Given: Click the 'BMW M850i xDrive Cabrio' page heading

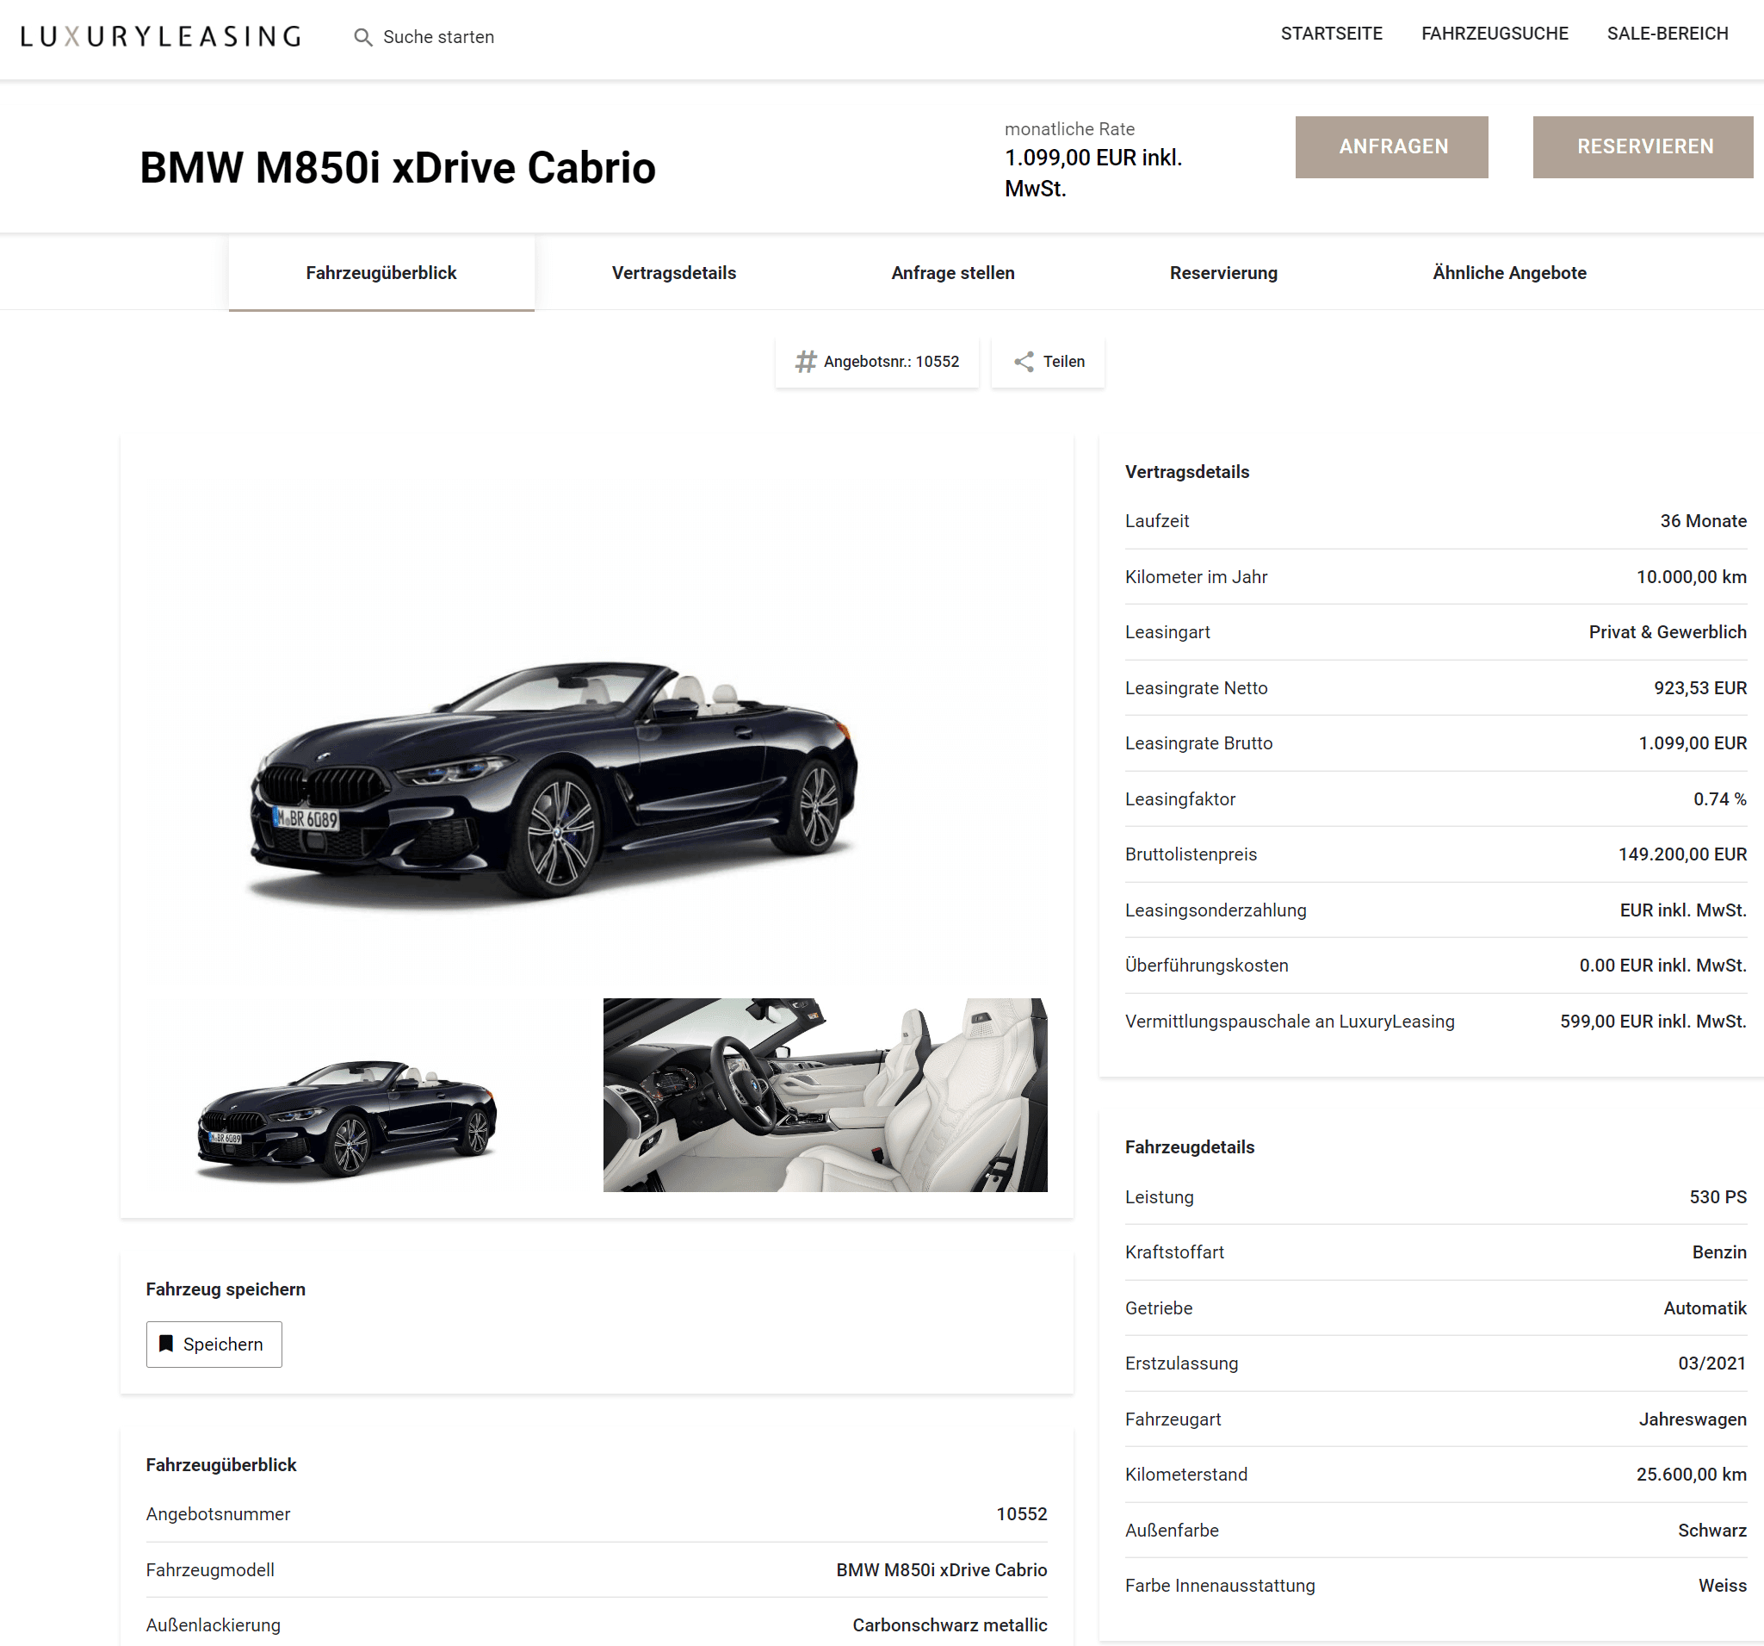Looking at the screenshot, I should [x=398, y=167].
